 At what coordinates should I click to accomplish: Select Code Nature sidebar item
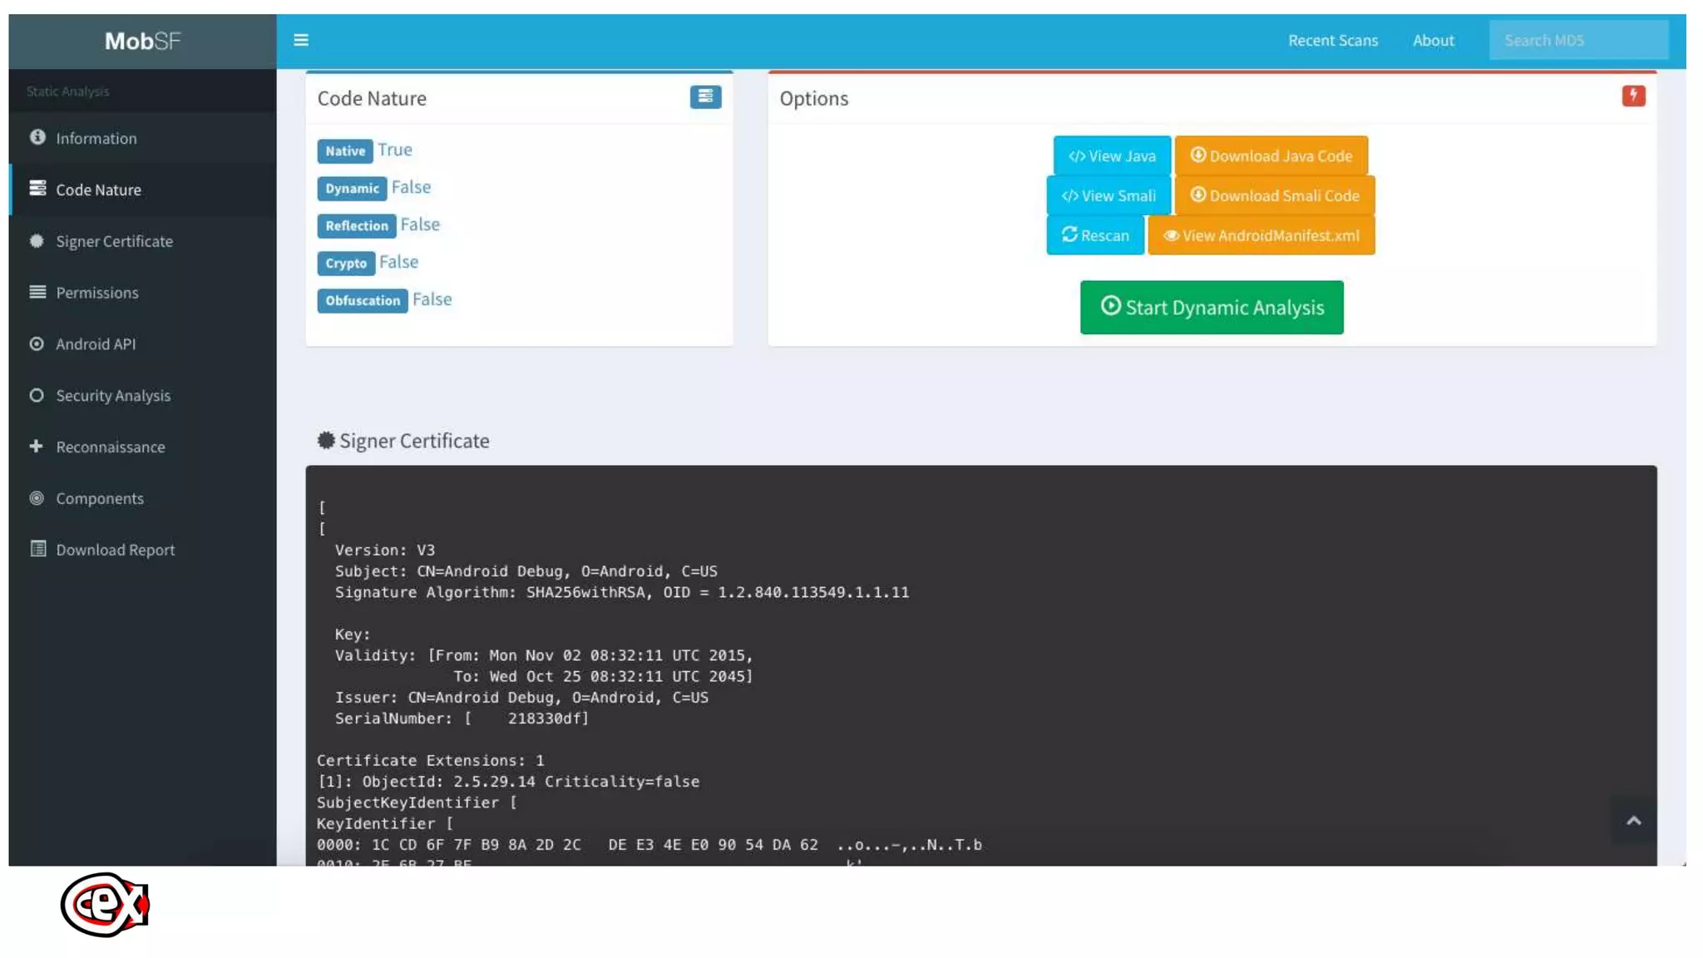pyautogui.click(x=142, y=190)
